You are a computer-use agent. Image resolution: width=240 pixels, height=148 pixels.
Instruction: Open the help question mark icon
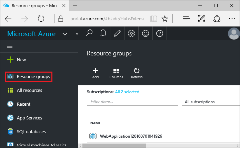pos(160,33)
